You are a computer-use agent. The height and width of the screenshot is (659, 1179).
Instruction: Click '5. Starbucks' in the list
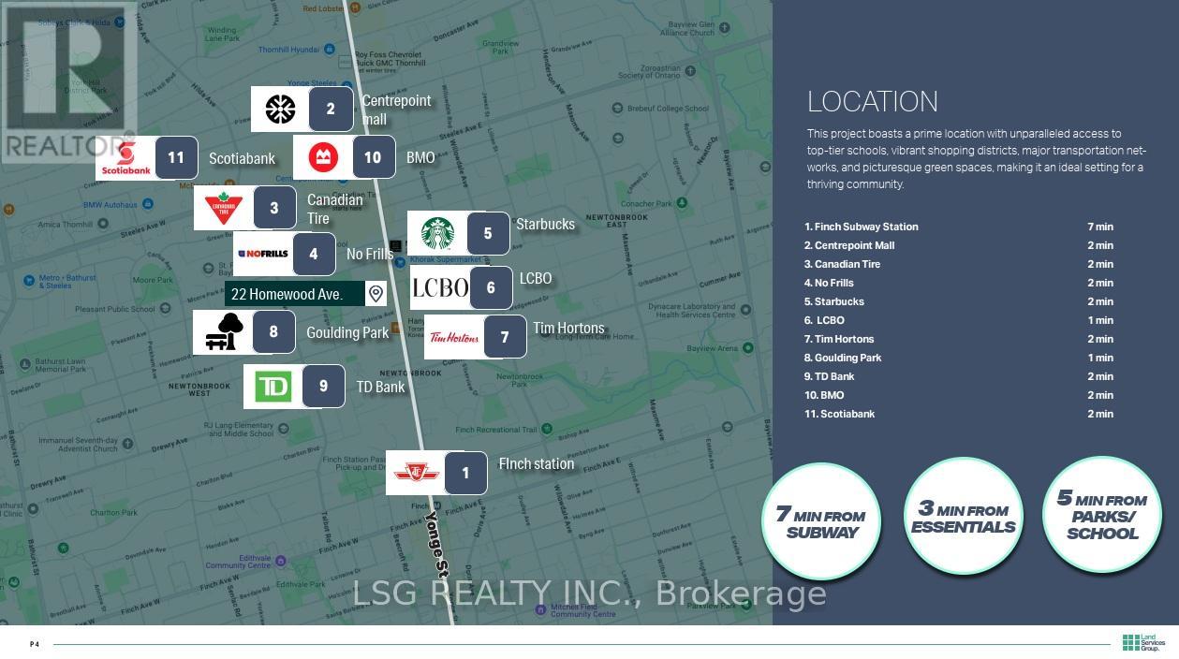pyautogui.click(x=834, y=301)
